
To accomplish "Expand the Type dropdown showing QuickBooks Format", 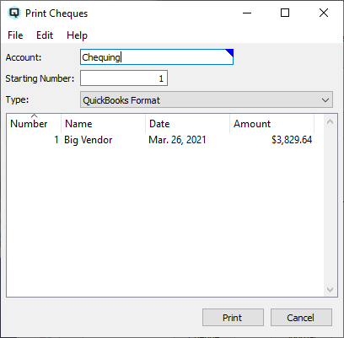I will coord(207,99).
